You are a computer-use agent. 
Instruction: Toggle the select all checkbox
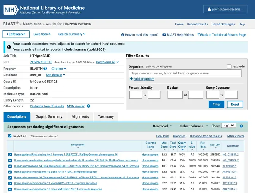pos(10,136)
